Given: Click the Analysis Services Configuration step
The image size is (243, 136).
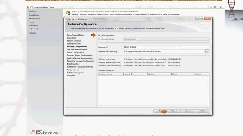Looking at the screenshot, I should pyautogui.click(x=80, y=58).
